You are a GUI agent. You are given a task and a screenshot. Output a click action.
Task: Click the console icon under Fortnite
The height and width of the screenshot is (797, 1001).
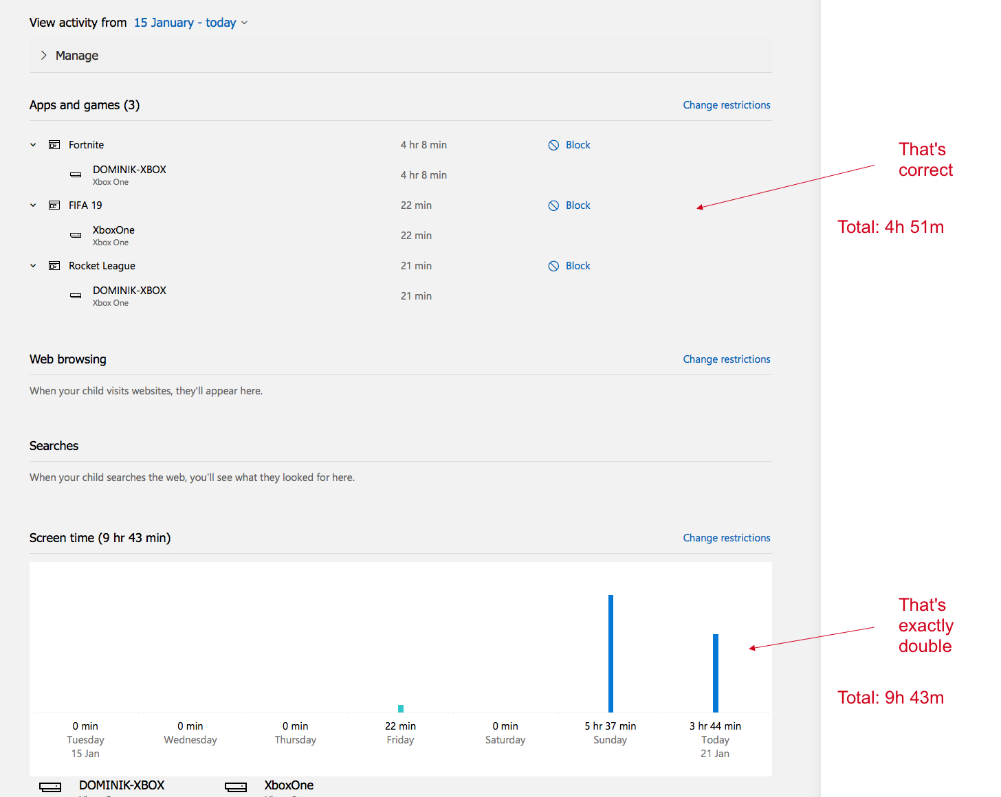[x=76, y=175]
